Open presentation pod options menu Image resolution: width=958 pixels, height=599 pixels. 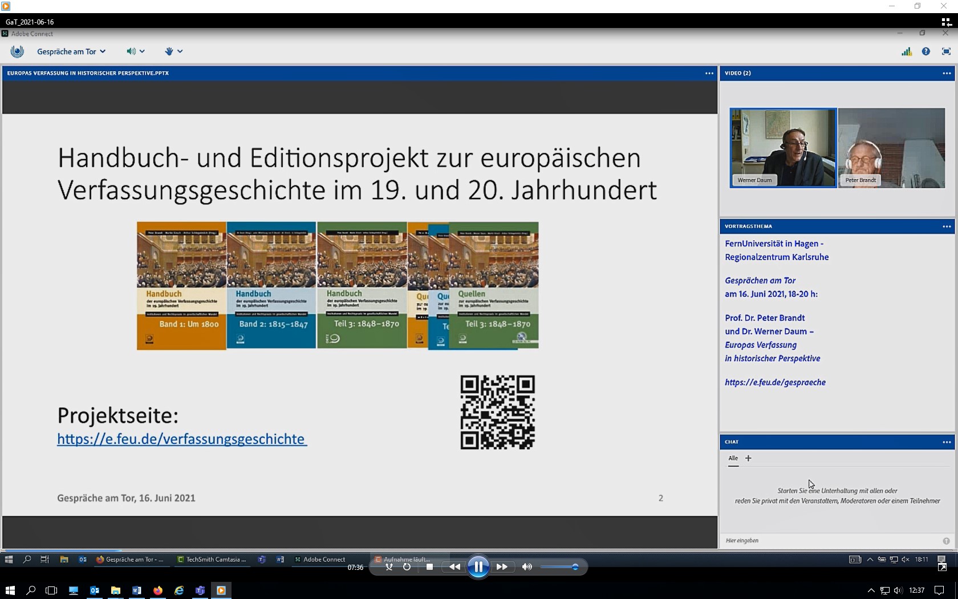point(709,73)
